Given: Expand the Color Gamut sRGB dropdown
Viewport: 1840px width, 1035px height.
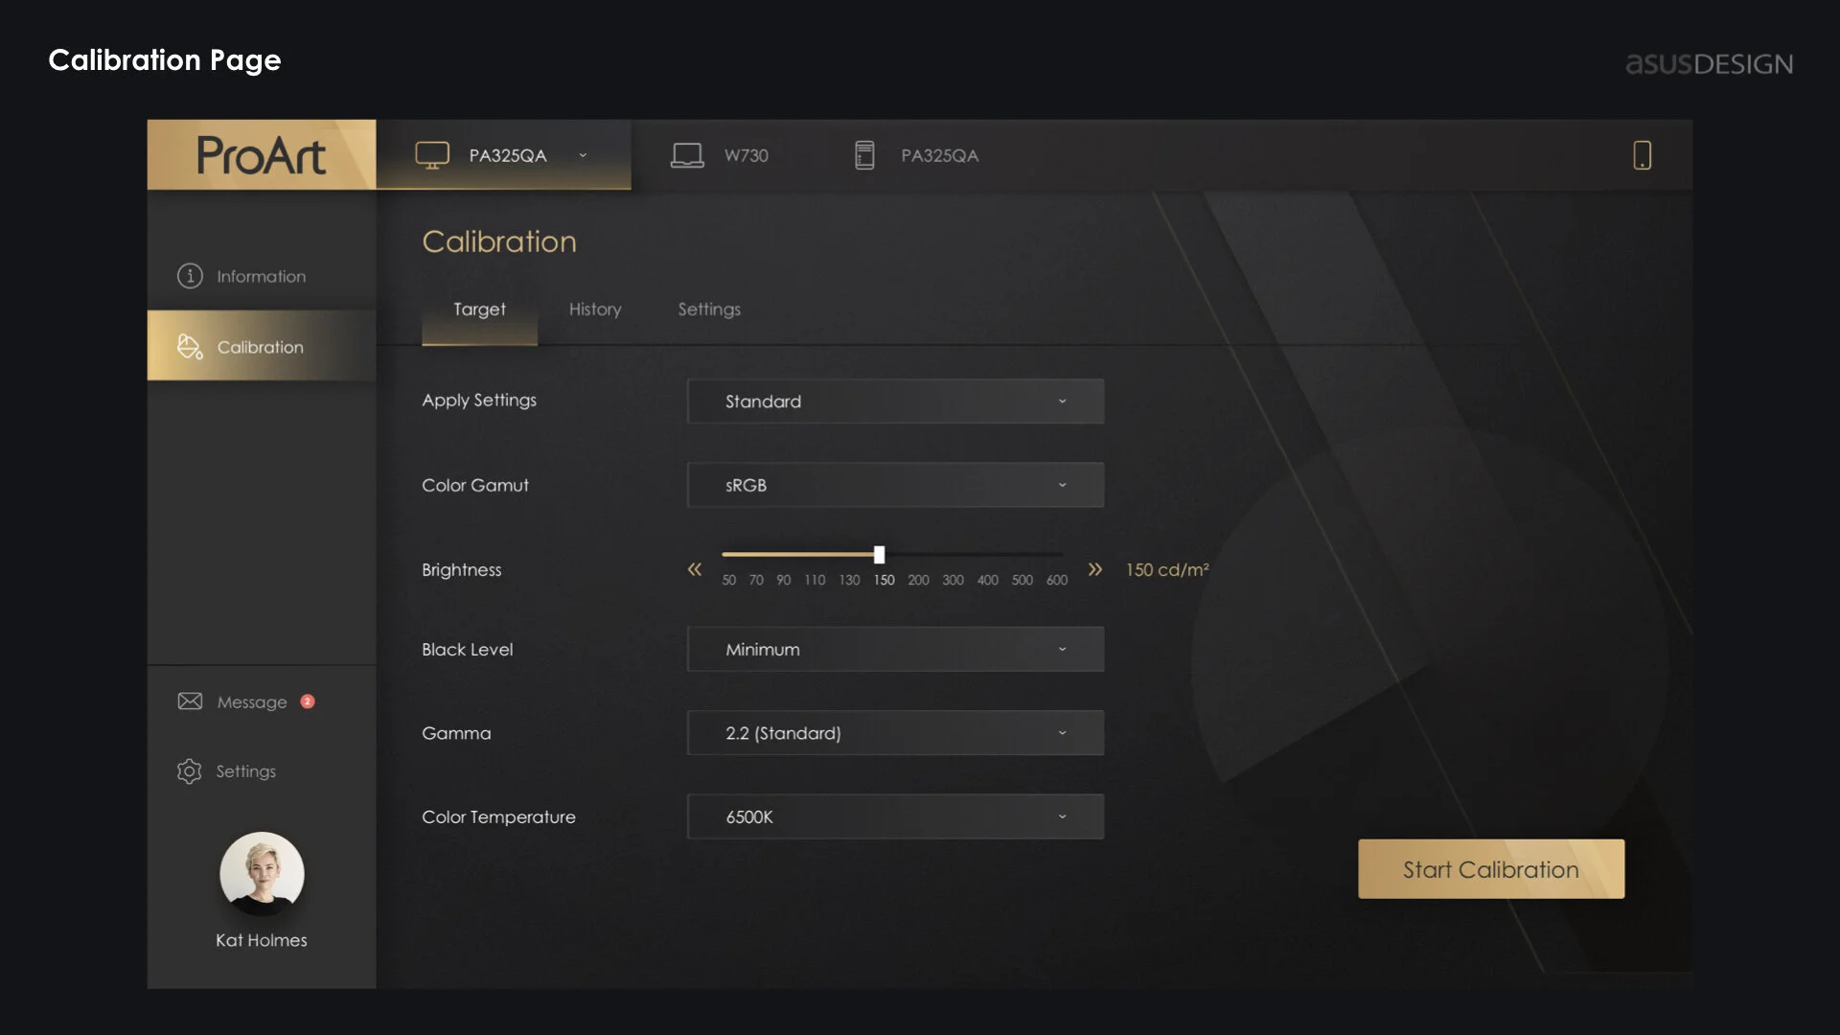Looking at the screenshot, I should (895, 485).
